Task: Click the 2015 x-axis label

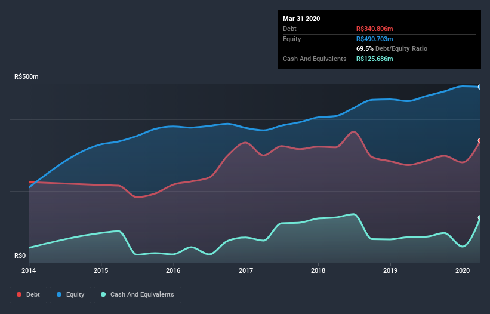Action: pos(101,270)
